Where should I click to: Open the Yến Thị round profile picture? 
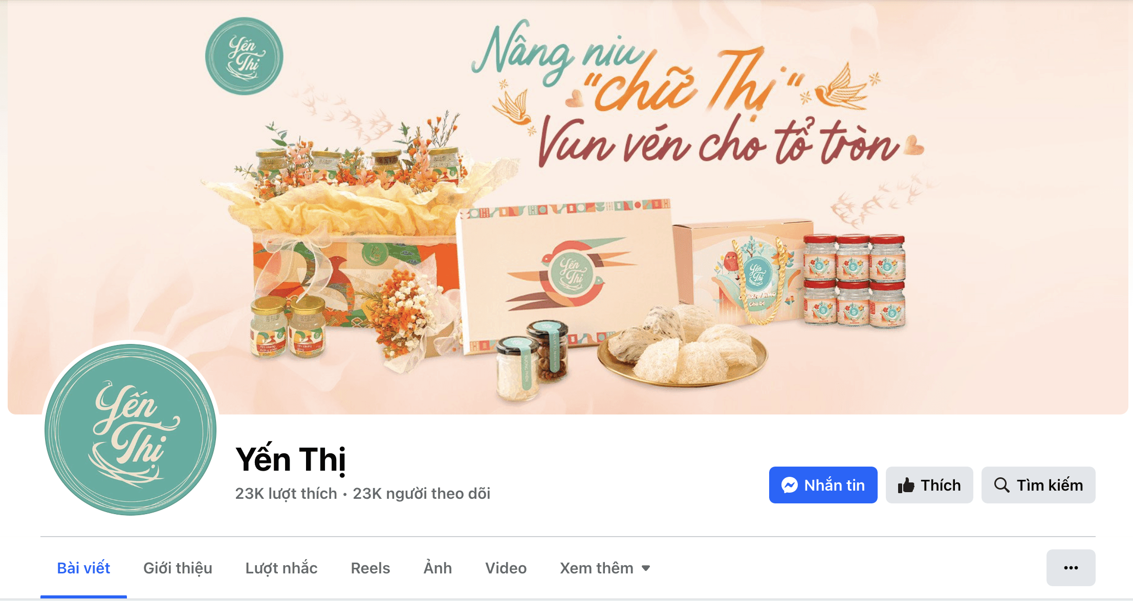[x=130, y=430]
